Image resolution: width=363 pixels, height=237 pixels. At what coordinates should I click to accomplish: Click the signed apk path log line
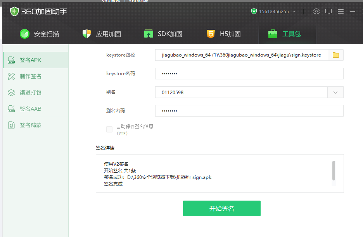pos(158,177)
